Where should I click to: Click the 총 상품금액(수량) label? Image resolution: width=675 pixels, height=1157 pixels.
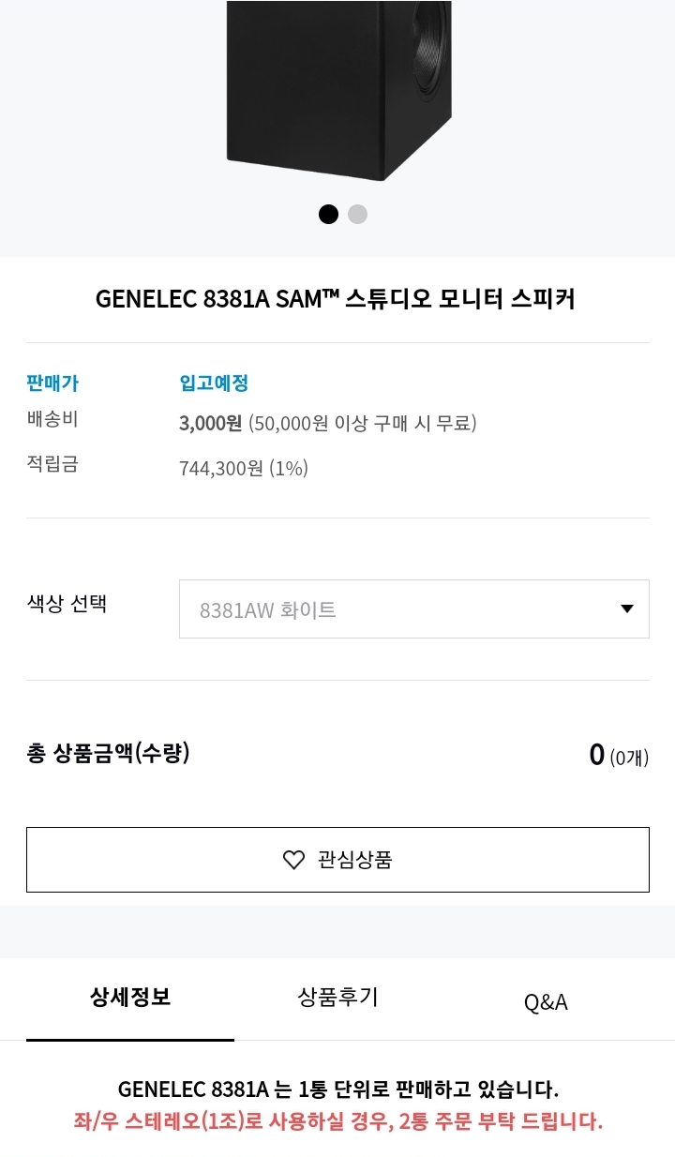pyautogui.click(x=108, y=753)
